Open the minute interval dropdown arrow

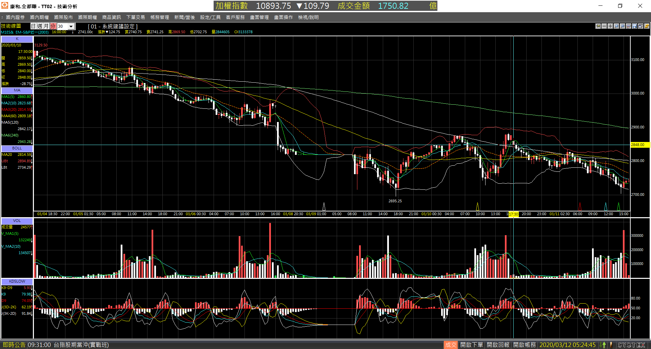(x=71, y=26)
